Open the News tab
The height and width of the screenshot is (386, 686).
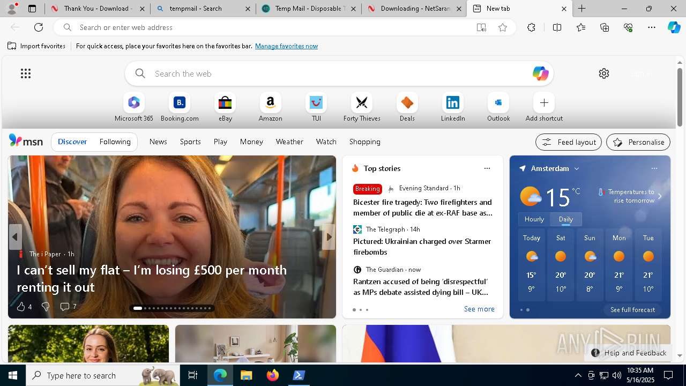(x=158, y=142)
